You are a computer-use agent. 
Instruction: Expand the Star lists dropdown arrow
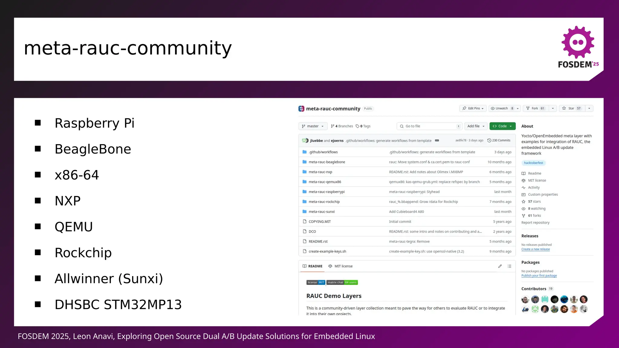pyautogui.click(x=589, y=108)
